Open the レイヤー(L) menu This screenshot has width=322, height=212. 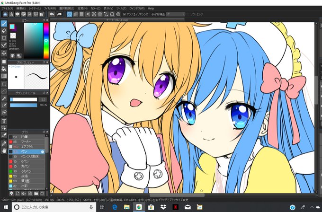(x=35, y=9)
